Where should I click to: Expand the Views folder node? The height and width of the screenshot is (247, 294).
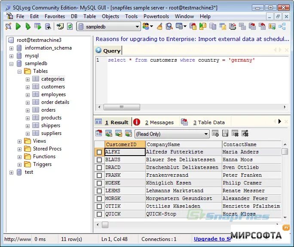point(19,141)
